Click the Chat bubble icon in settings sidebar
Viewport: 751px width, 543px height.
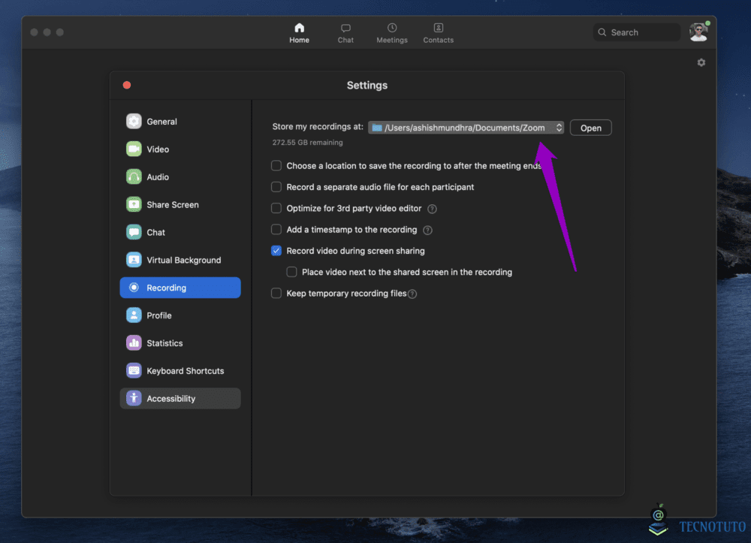coord(134,232)
